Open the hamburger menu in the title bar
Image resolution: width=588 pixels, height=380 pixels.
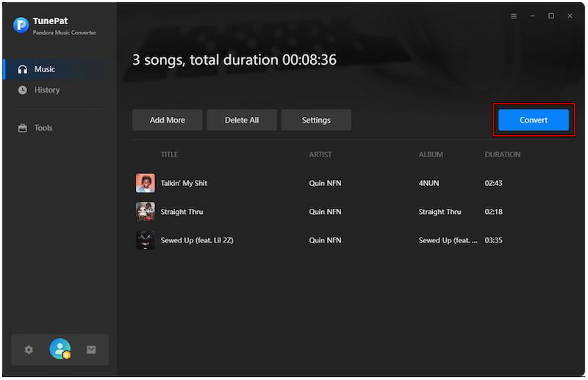tap(514, 16)
